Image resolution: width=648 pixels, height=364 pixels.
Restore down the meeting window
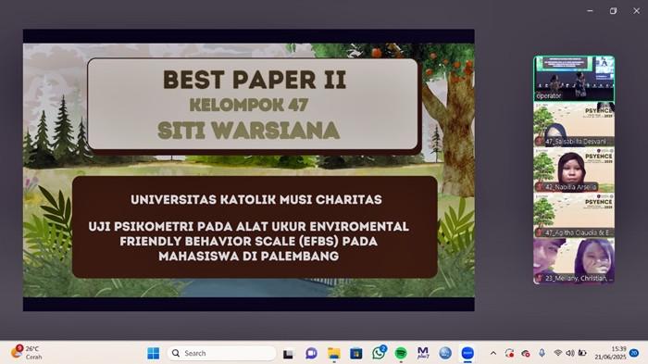click(613, 11)
